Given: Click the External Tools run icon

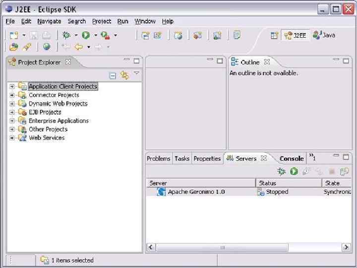Looking at the screenshot, I should (105, 35).
